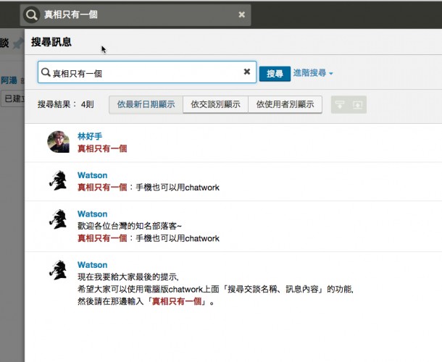Clear the top search bar text
The width and height of the screenshot is (442, 362).
tap(241, 14)
